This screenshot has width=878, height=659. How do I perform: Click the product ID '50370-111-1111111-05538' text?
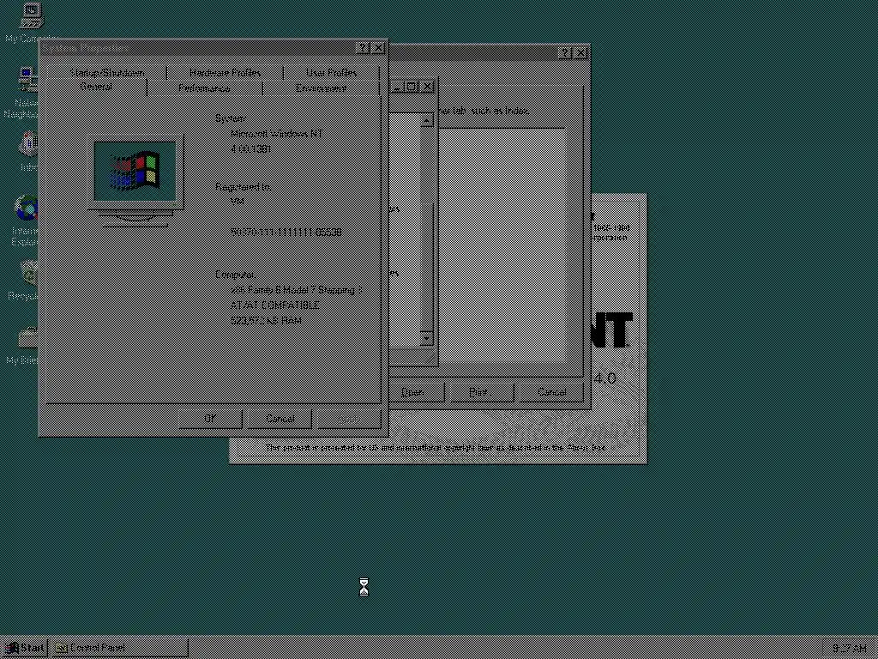tap(286, 232)
